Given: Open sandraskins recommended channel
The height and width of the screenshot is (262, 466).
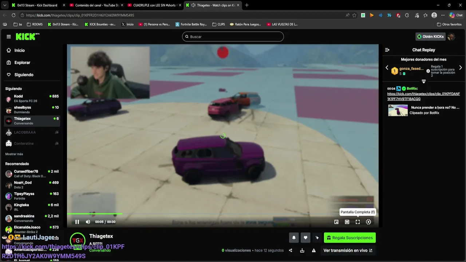Looking at the screenshot, I should [32, 218].
